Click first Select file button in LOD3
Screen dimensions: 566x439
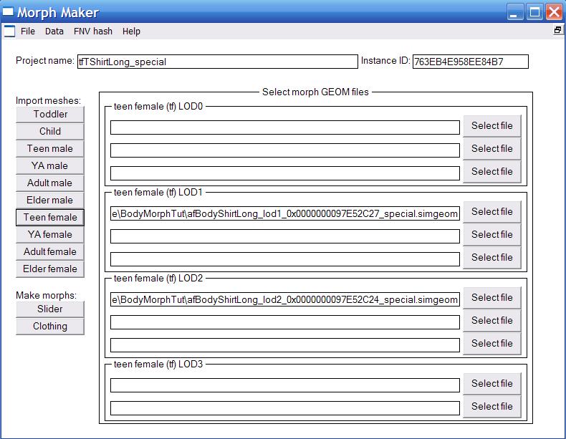[492, 383]
